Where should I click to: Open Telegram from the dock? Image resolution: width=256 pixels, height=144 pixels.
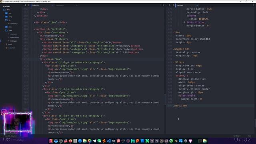94,141
